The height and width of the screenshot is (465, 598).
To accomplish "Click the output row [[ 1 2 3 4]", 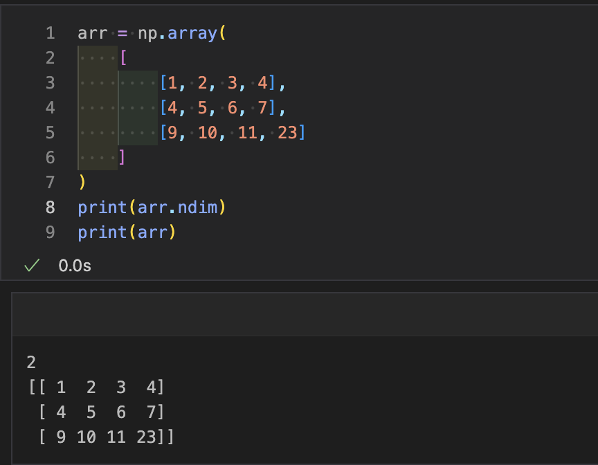I will click(96, 387).
